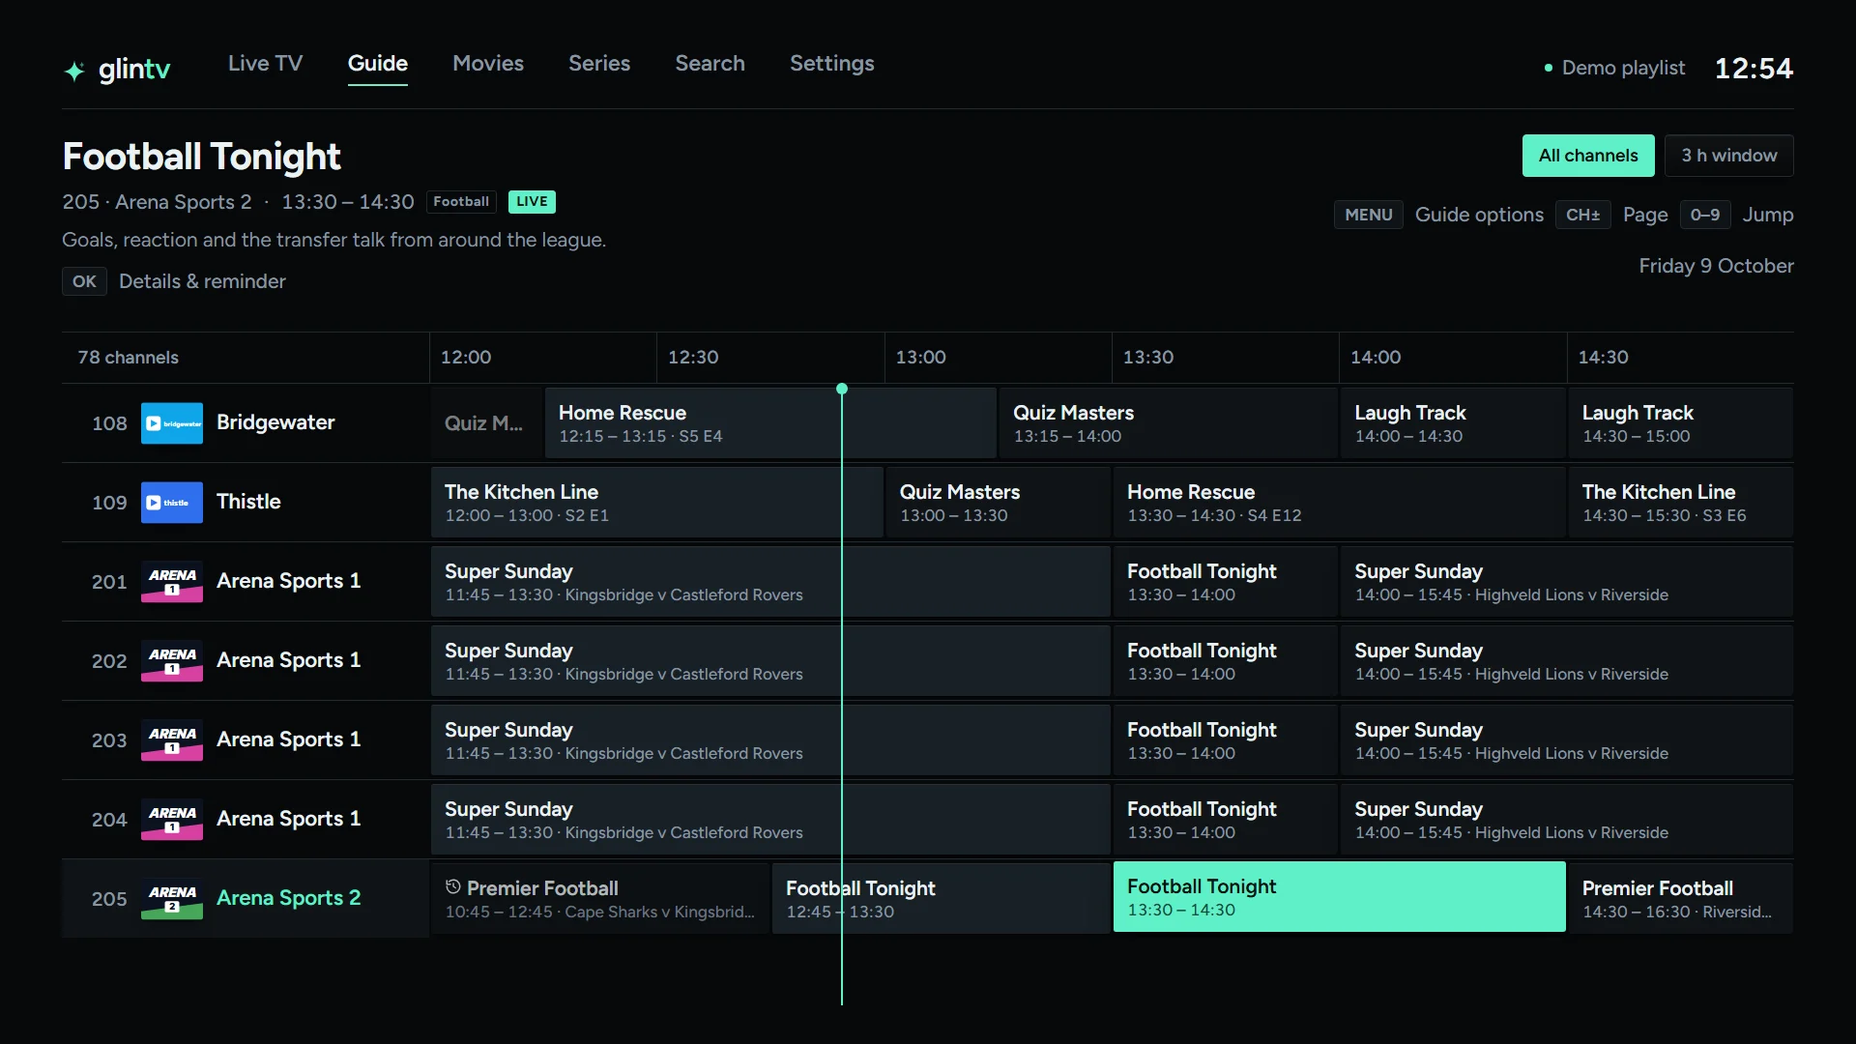This screenshot has width=1856, height=1044.
Task: Select the Arena Sports 2 channel name
Action: (x=288, y=898)
